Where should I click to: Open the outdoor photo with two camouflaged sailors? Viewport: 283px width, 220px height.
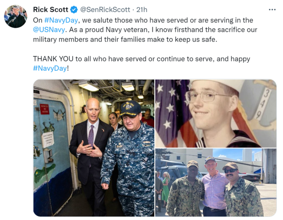pyautogui.click(x=216, y=182)
